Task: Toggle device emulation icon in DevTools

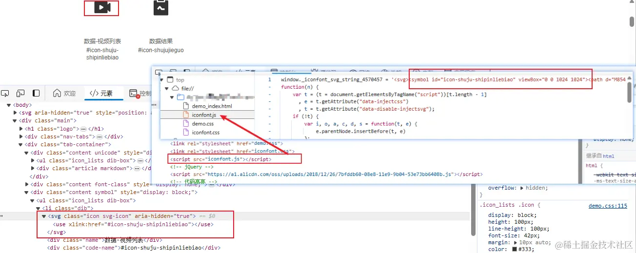Action: coord(20,93)
